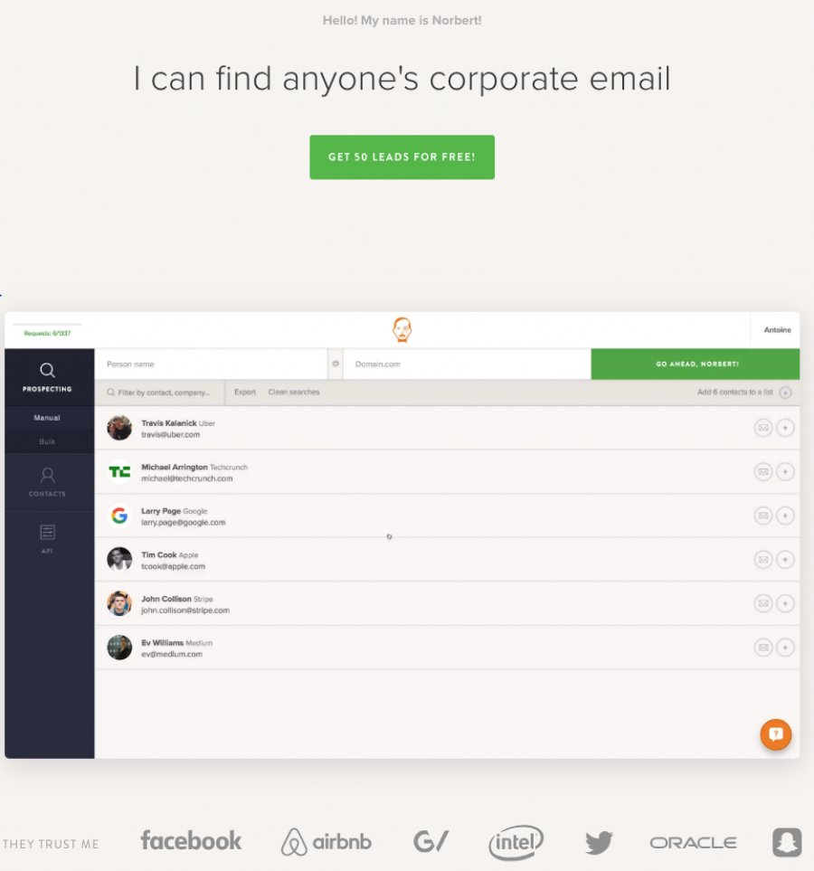
Task: Open the Prospecting search icon in sidebar
Action: click(47, 370)
